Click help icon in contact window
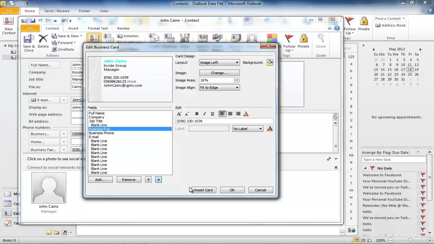 pos(337,28)
